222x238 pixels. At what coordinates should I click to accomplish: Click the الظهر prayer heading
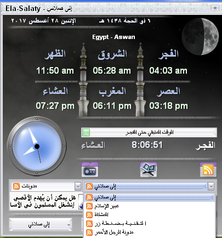55,54
